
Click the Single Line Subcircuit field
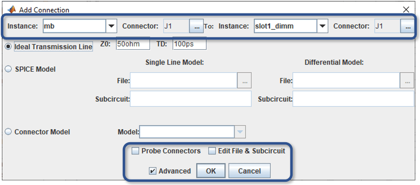[x=191, y=98]
